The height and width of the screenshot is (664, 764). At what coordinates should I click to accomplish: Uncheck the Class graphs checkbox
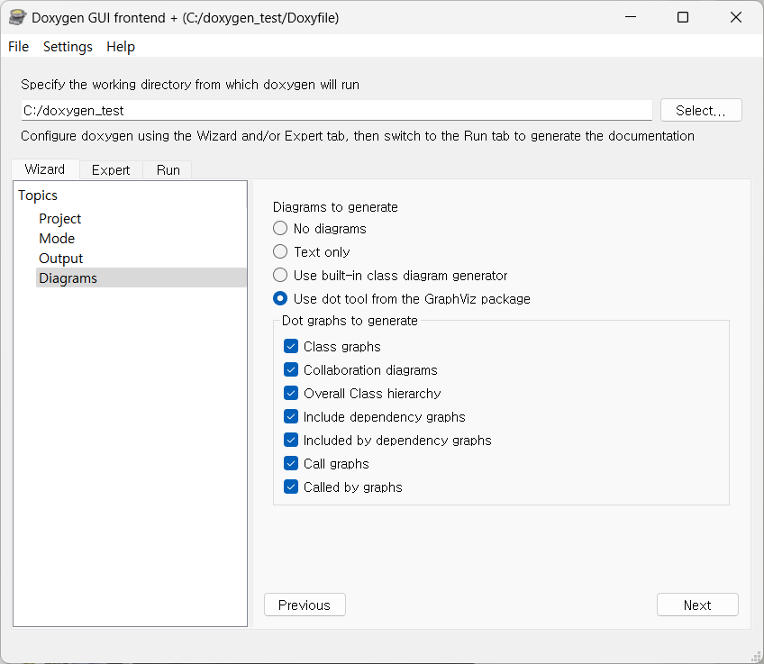point(291,346)
